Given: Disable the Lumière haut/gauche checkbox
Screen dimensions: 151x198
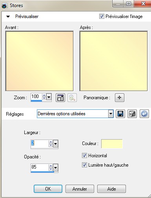Looking at the screenshot, I should point(84,165).
